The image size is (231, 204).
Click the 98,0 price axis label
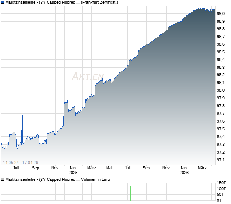point(221,90)
